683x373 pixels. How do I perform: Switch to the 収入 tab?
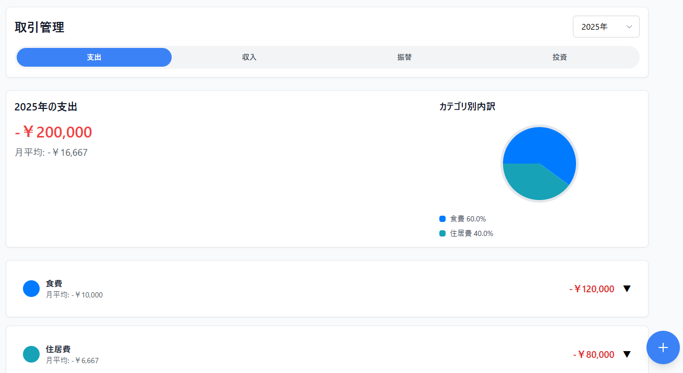(x=249, y=57)
